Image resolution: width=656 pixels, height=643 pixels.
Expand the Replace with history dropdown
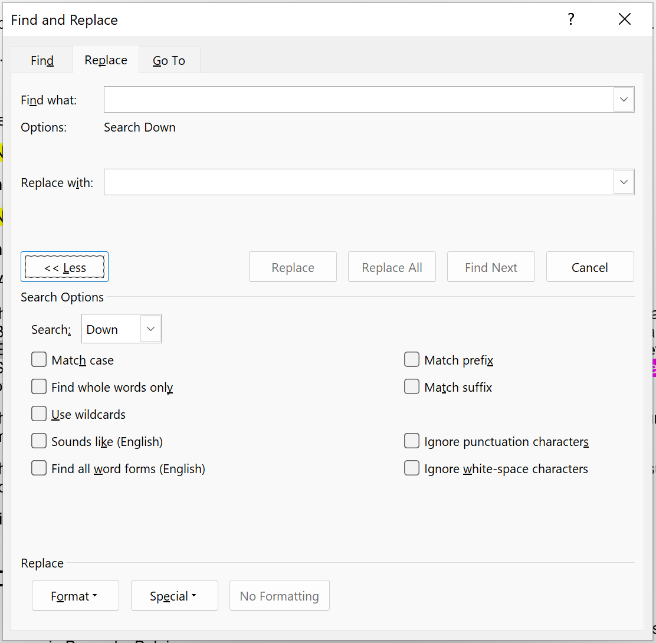(624, 182)
